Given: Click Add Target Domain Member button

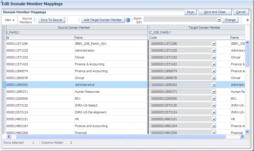Looking at the screenshot, I should [x=103, y=20].
